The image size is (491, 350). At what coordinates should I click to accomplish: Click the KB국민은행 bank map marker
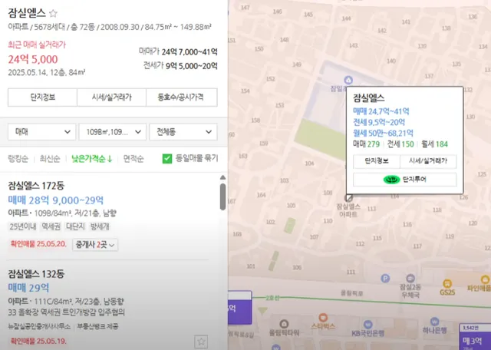pos(367,325)
